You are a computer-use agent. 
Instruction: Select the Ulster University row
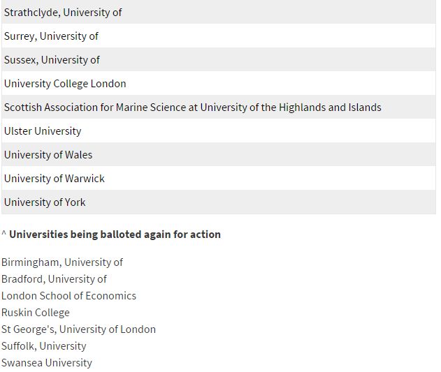[219, 131]
